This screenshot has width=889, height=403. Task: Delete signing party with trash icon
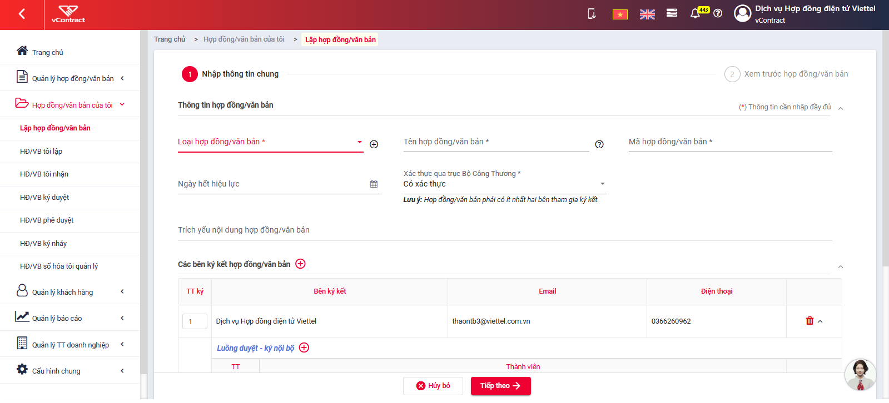click(809, 321)
